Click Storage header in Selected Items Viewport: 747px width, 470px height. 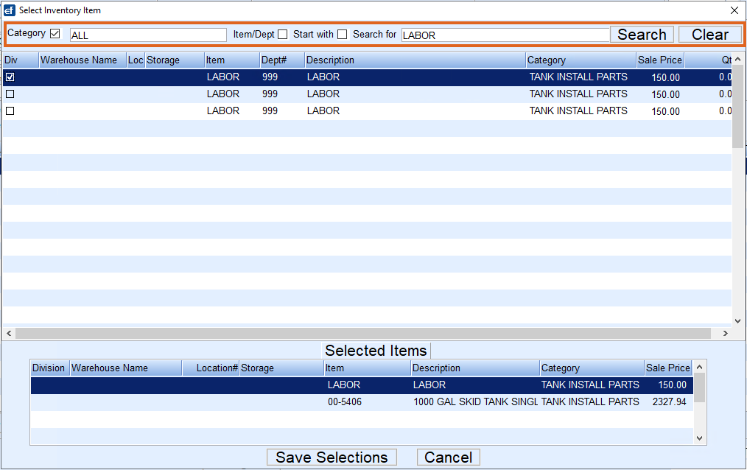[x=281, y=368]
